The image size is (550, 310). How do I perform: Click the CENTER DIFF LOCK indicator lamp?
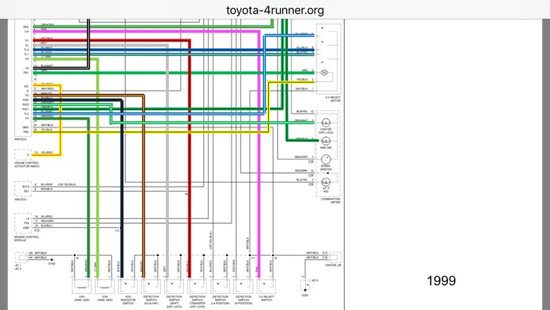[326, 123]
